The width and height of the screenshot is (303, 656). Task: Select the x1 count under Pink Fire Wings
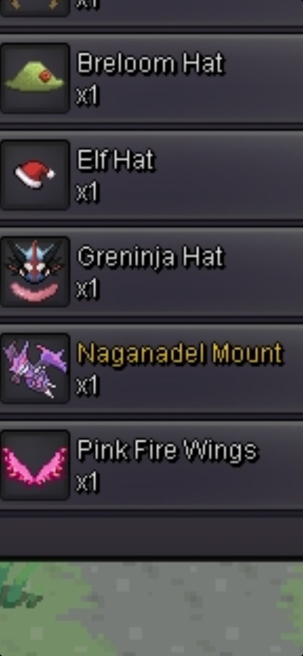click(x=87, y=483)
